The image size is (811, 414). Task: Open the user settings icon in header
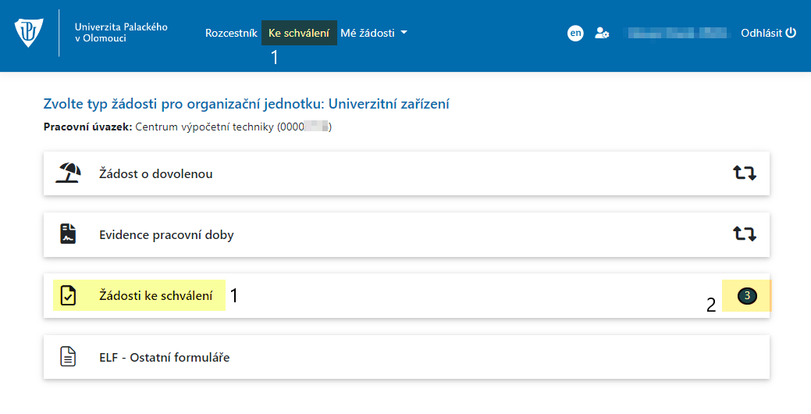coord(602,33)
